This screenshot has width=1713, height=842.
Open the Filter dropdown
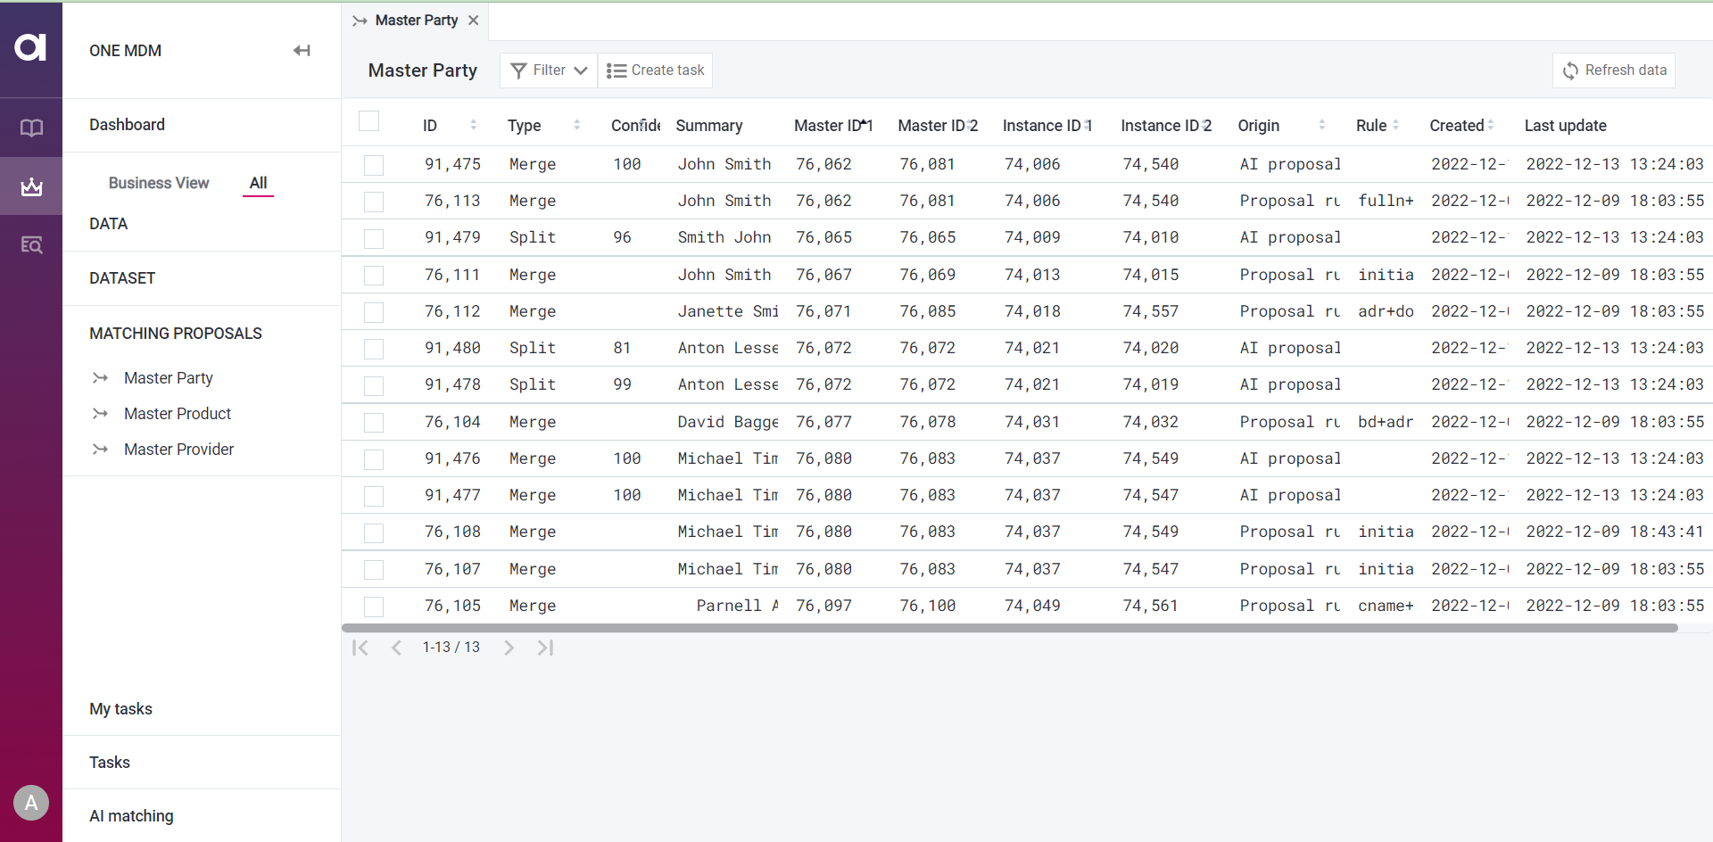[x=547, y=70]
